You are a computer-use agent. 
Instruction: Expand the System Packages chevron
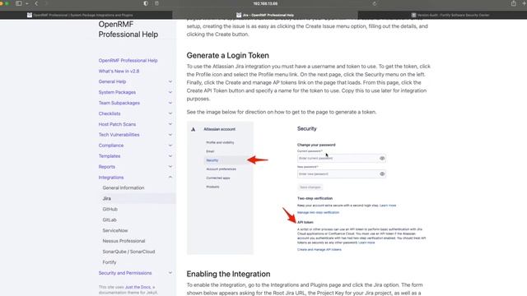click(x=170, y=92)
